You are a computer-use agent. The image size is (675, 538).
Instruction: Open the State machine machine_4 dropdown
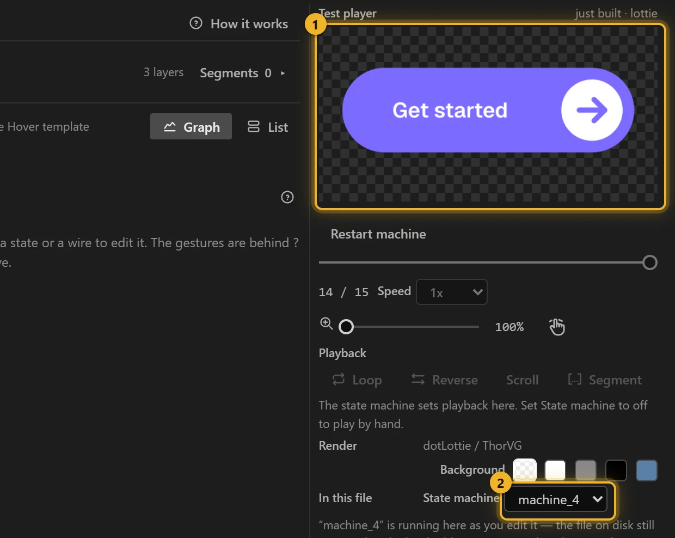click(556, 499)
